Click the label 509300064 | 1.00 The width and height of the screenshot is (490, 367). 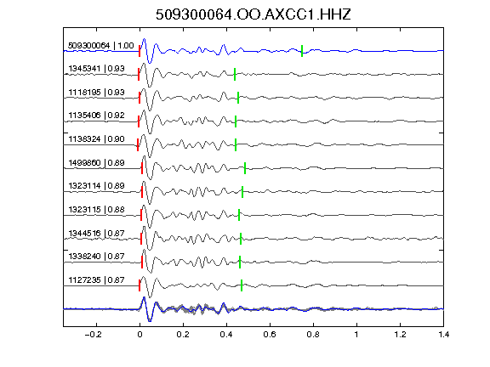[101, 46]
